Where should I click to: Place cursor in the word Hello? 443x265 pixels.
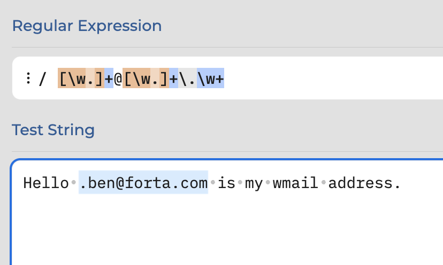pos(46,183)
